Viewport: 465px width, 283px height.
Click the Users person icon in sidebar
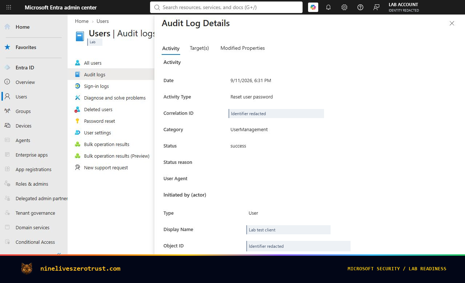(x=7, y=97)
